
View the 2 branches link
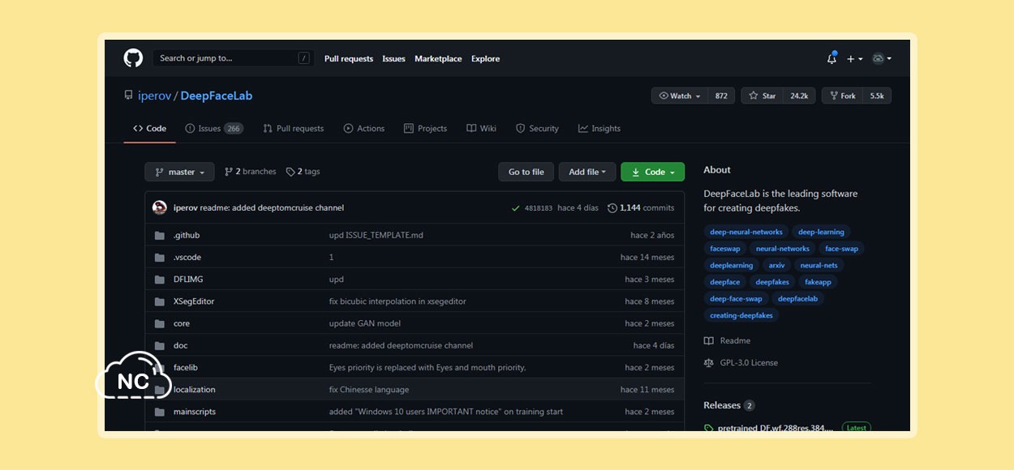250,172
